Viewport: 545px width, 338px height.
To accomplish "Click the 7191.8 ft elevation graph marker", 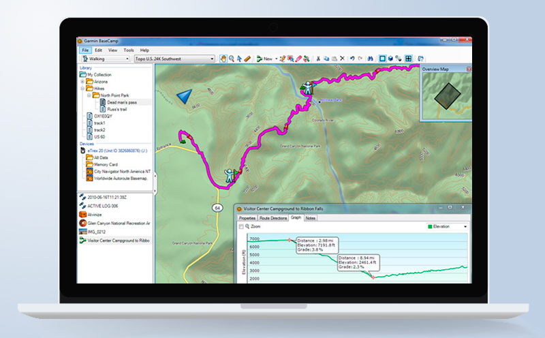I will point(289,240).
